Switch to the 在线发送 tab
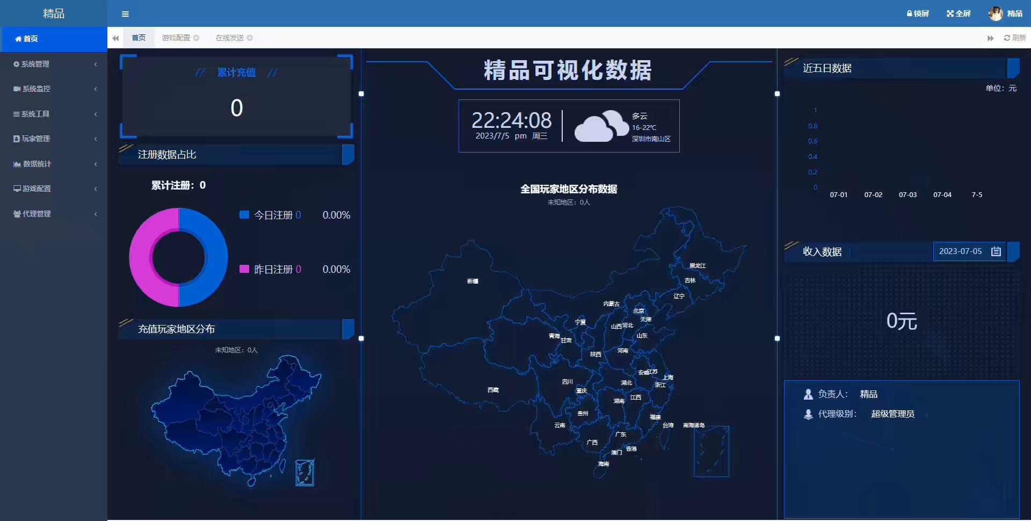1031x521 pixels. point(230,38)
